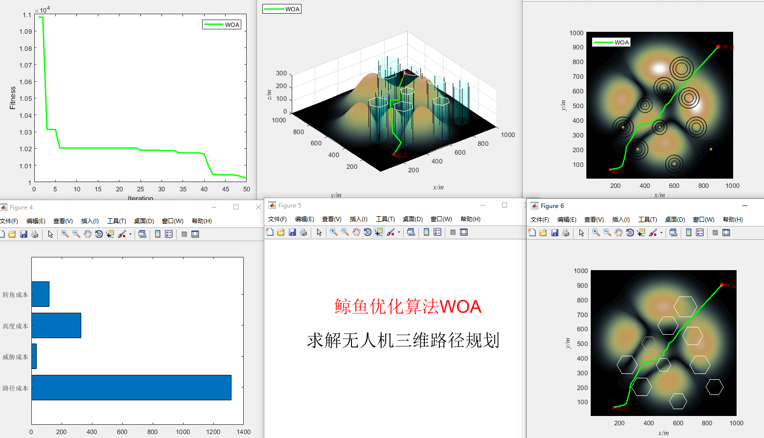The height and width of the screenshot is (438, 764).
Task: Open 编辑(E) menu in Figure 4
Action: 36,221
